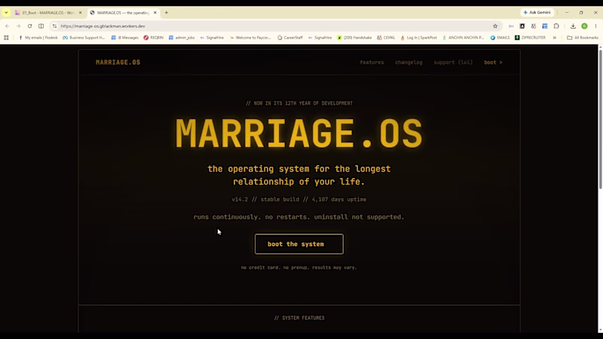This screenshot has width=603, height=339.
Task: Open the Ask Gemini button
Action: point(537,12)
